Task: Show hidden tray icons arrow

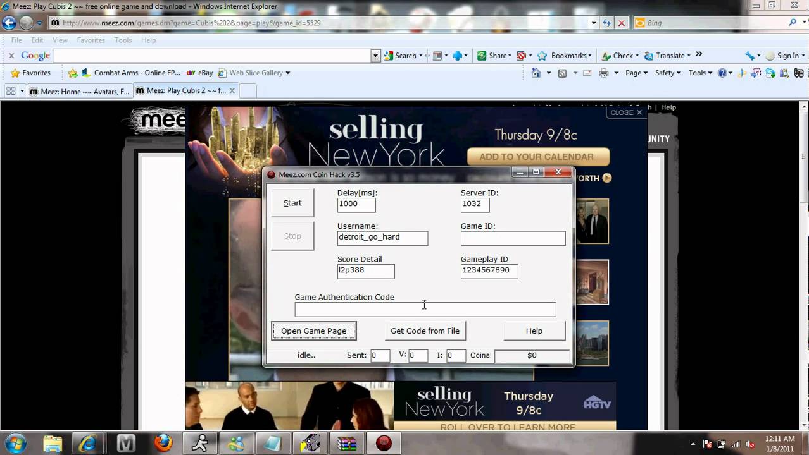Action: point(693,444)
